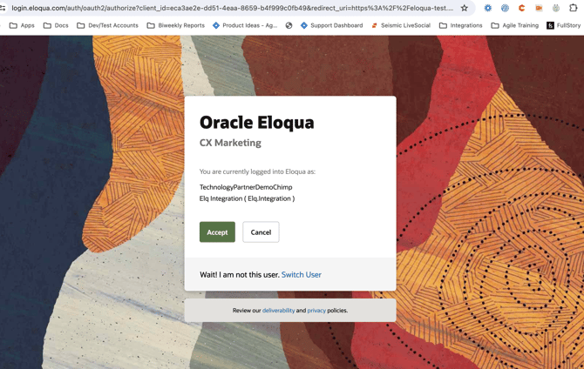Viewport: 584px width, 369px height.
Task: Click the blue circular person extension icon
Action: 505,8
